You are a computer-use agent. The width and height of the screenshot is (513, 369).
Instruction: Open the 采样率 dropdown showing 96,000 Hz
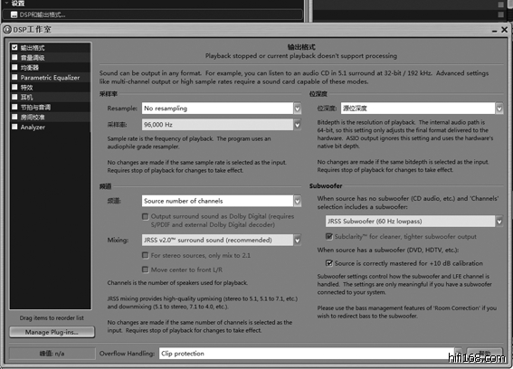coord(222,125)
